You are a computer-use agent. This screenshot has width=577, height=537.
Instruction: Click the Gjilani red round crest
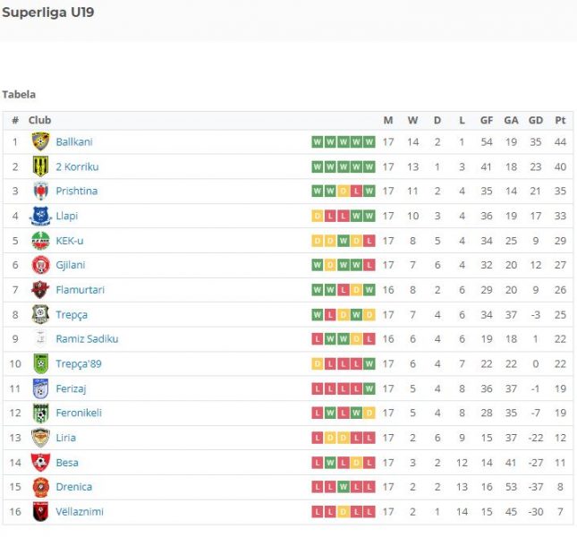pos(40,265)
